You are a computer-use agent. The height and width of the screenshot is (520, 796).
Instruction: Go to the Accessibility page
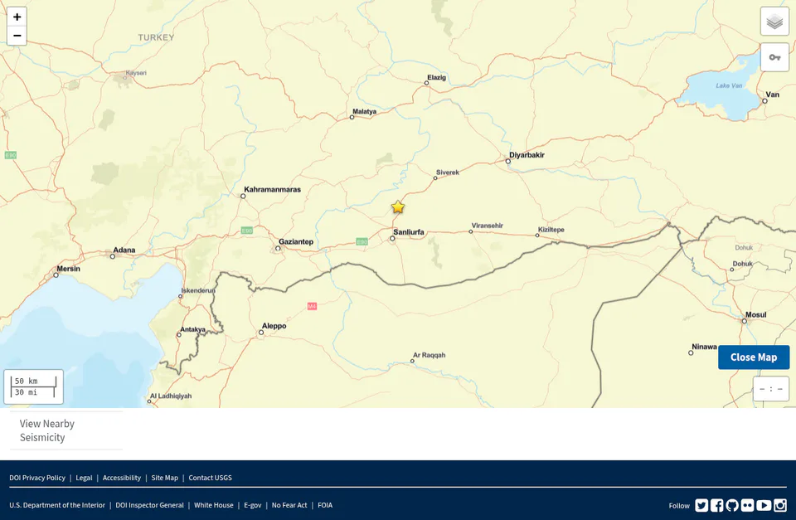122,478
